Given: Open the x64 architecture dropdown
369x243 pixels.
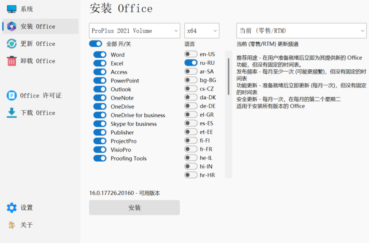Looking at the screenshot, I should pos(202,31).
